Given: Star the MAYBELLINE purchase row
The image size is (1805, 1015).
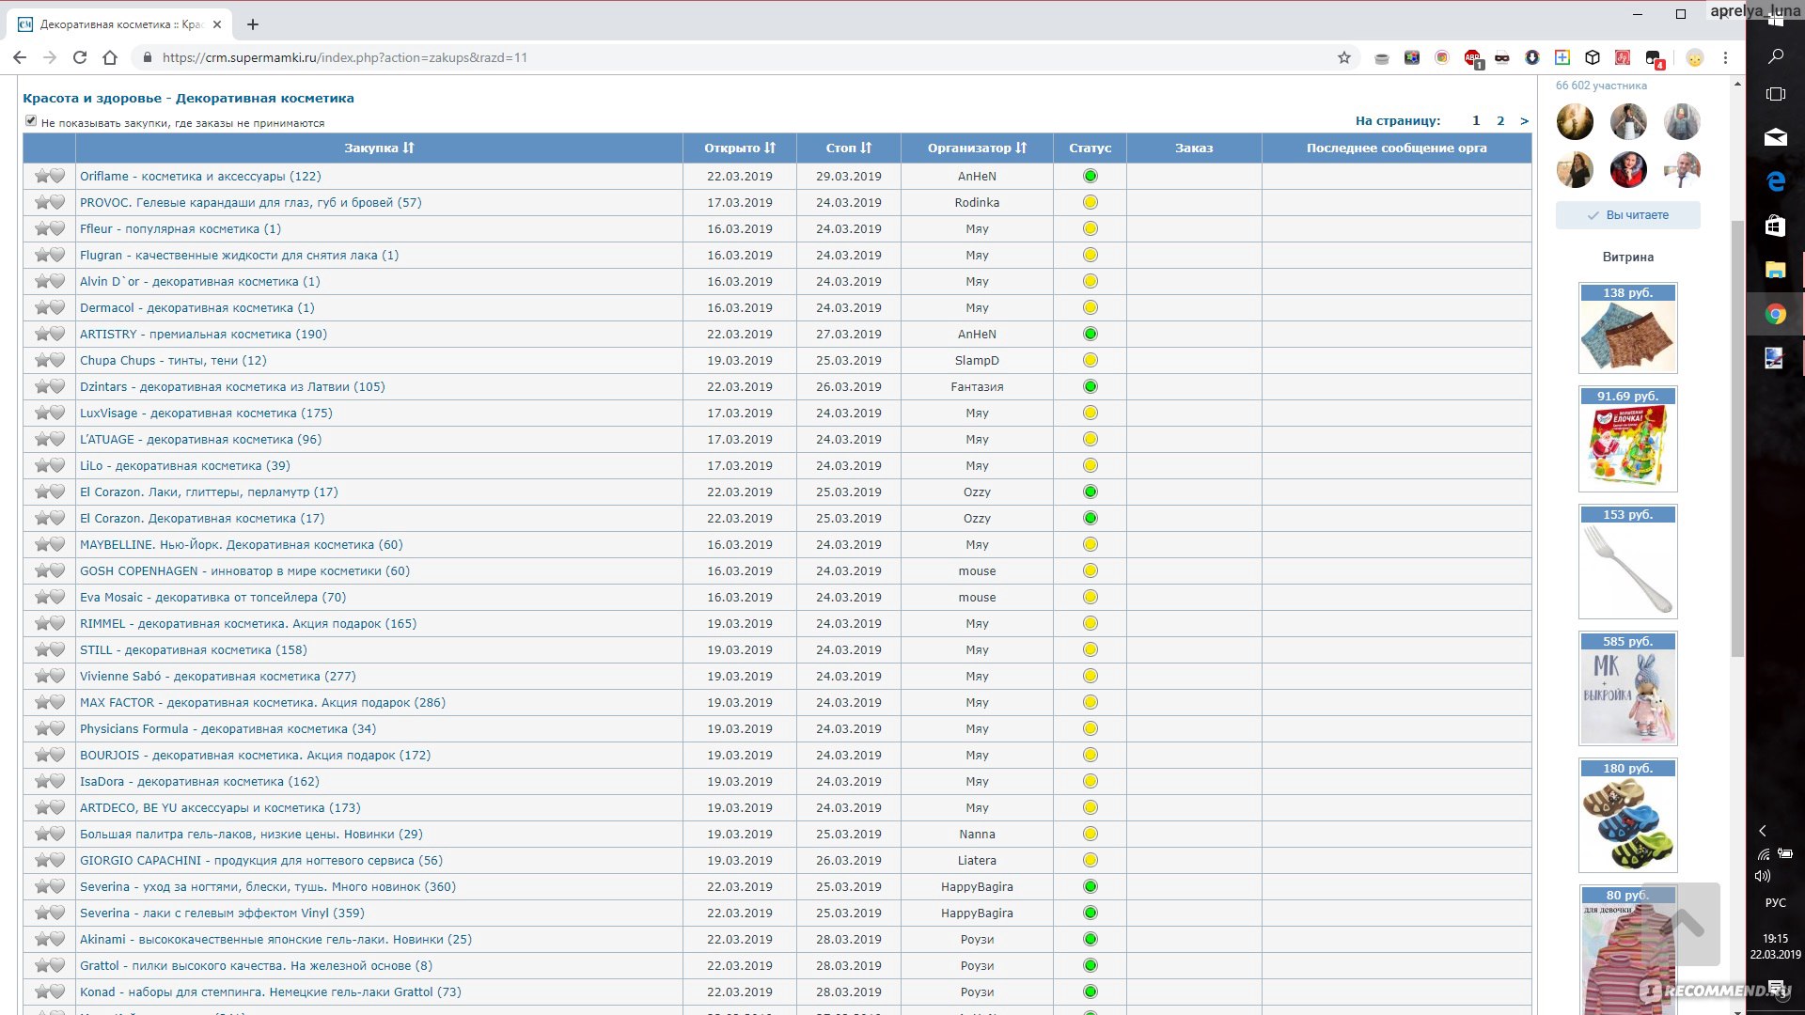Looking at the screenshot, I should coord(42,544).
